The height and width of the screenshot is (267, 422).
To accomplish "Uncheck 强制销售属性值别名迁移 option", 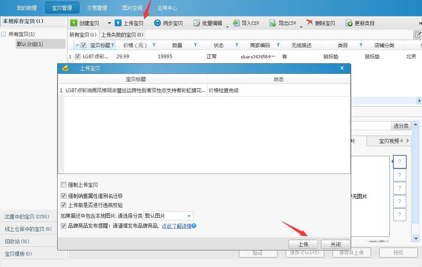I will (x=63, y=196).
